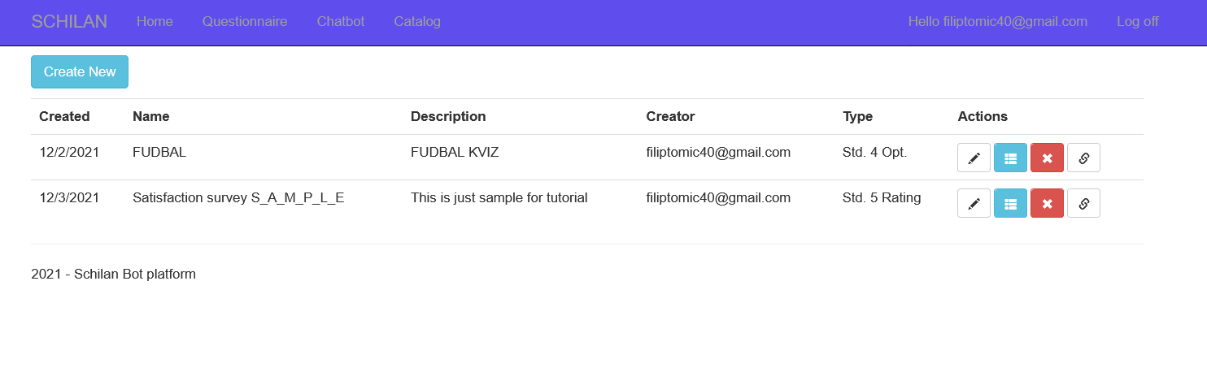
Task: Click the Log off link
Action: [1138, 22]
